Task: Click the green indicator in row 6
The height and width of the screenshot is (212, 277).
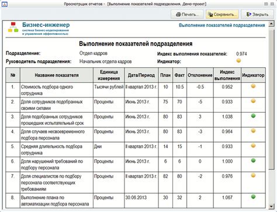Action: (x=253, y=161)
